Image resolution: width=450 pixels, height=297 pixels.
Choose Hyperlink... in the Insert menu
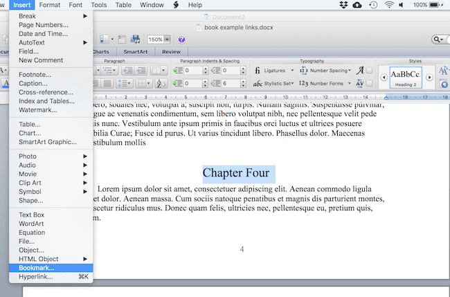[51, 277]
